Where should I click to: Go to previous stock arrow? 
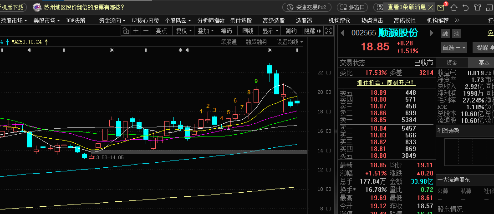[x=342, y=33]
